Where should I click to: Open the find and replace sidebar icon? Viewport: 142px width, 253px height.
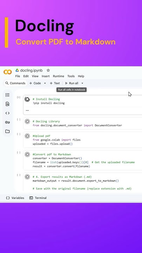[x=7, y=104]
